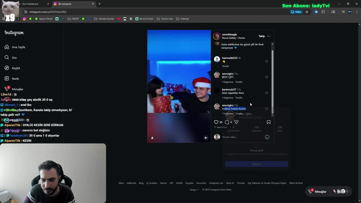This screenshot has height=203, width=361.
Task: Expand the Videolar bookmarks folder
Action: pyautogui.click(x=182, y=19)
